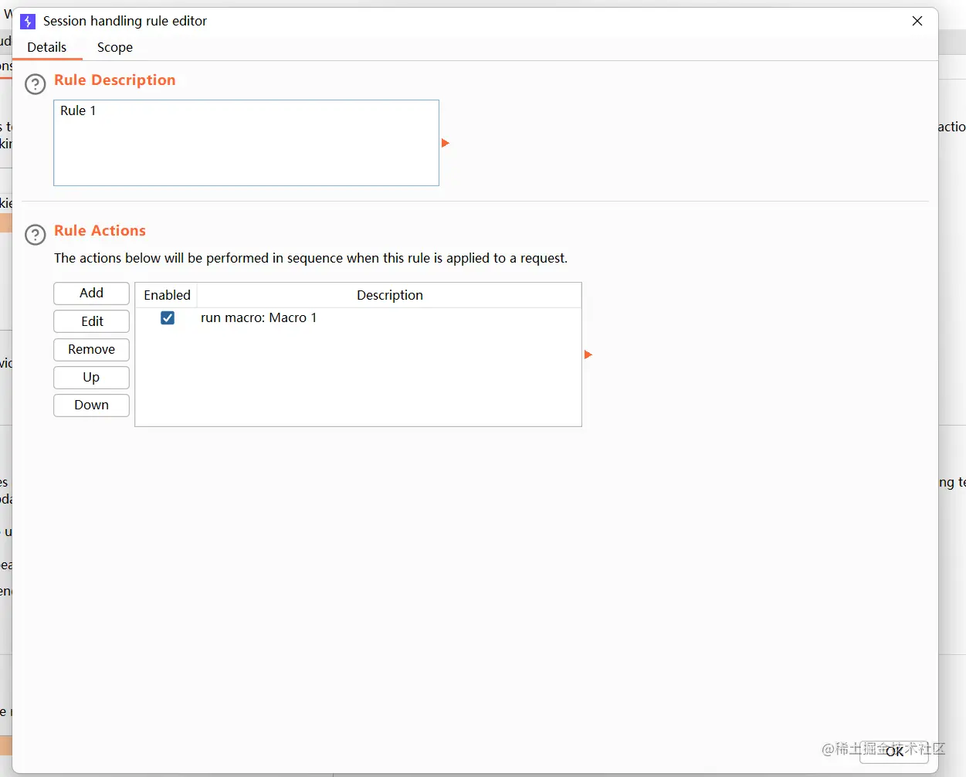The image size is (966, 777).
Task: Click the Burp Suite lightning title icon
Action: tap(28, 22)
